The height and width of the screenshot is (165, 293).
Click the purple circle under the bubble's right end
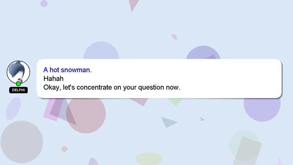point(262,110)
